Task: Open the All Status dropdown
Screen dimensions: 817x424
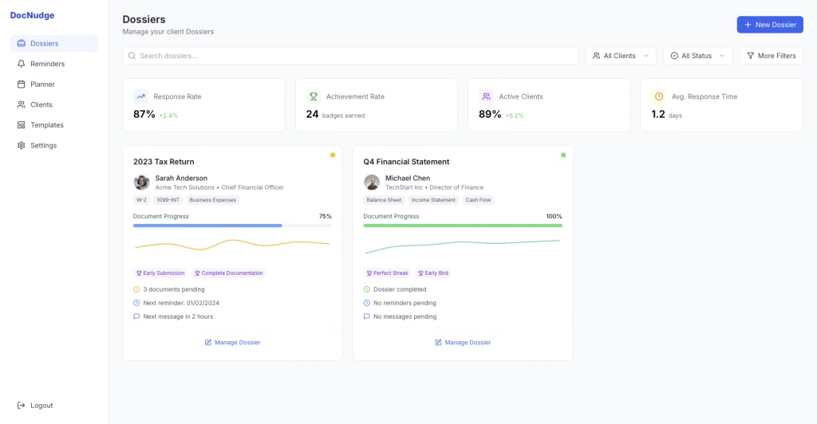Action: tap(697, 56)
